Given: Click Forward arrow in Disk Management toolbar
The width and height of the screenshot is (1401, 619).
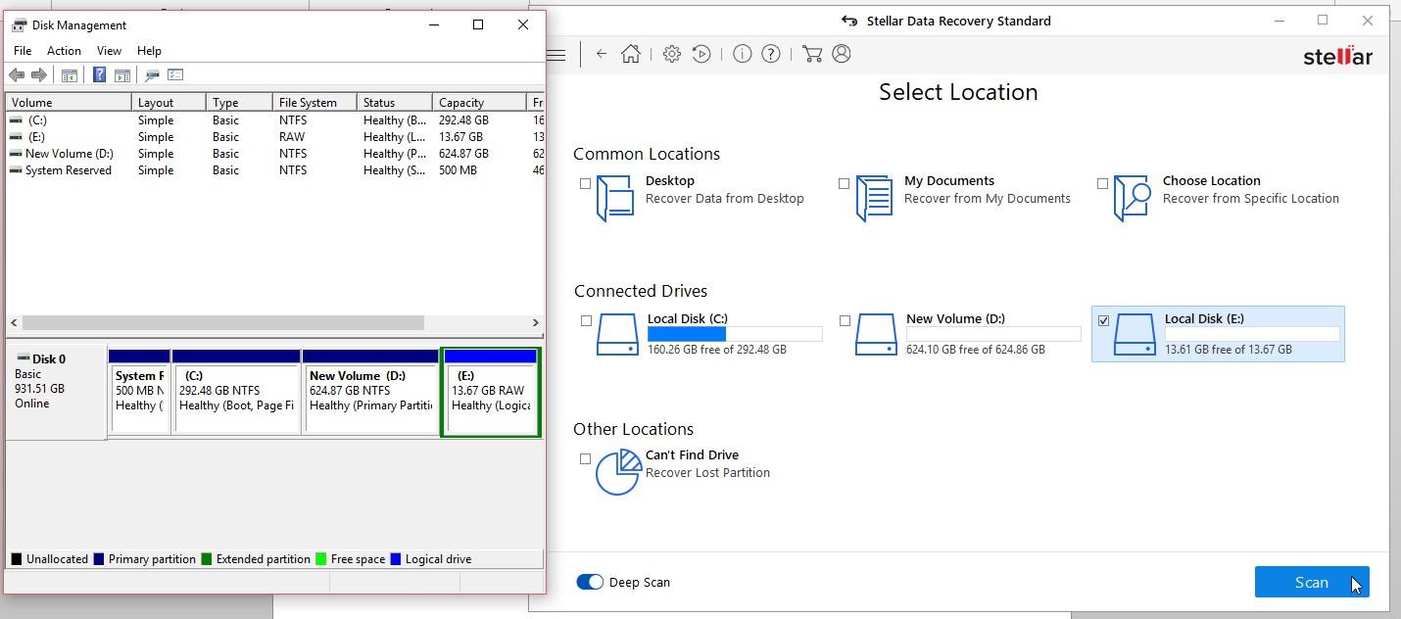Looking at the screenshot, I should 39,75.
